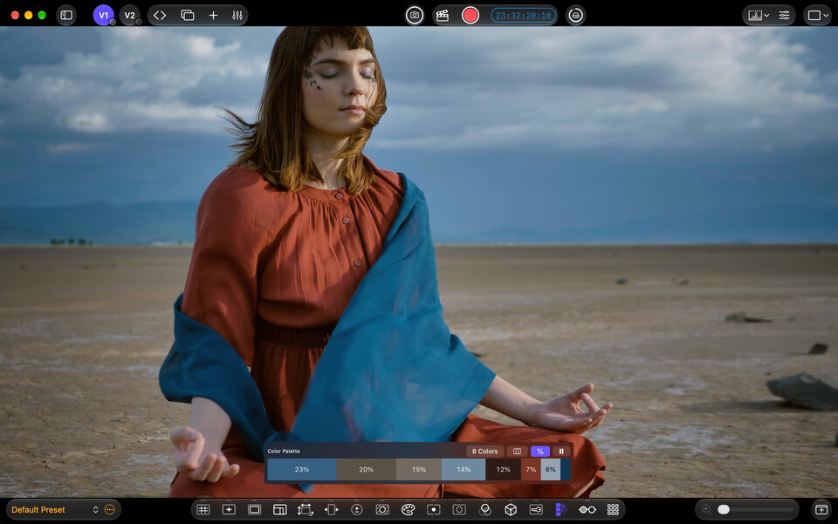The height and width of the screenshot is (524, 838).
Task: Toggle the palette percentage display
Action: point(539,452)
